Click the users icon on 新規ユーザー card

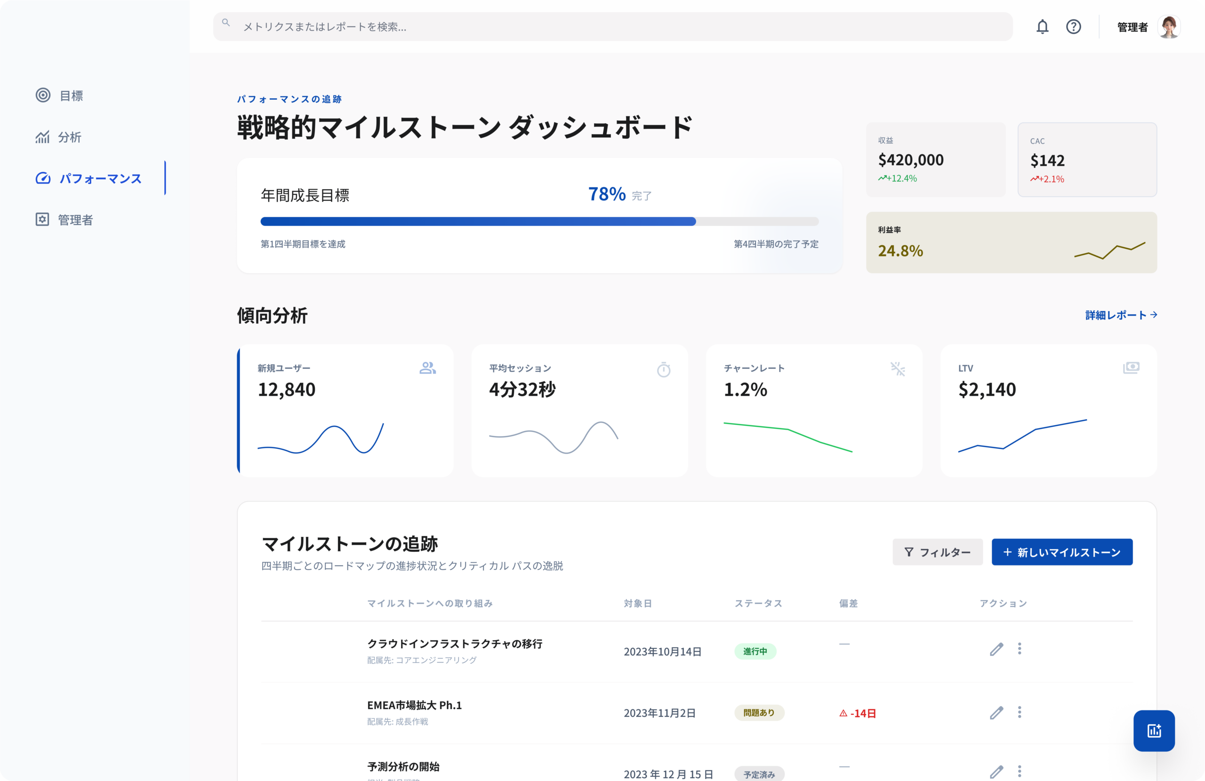point(428,368)
